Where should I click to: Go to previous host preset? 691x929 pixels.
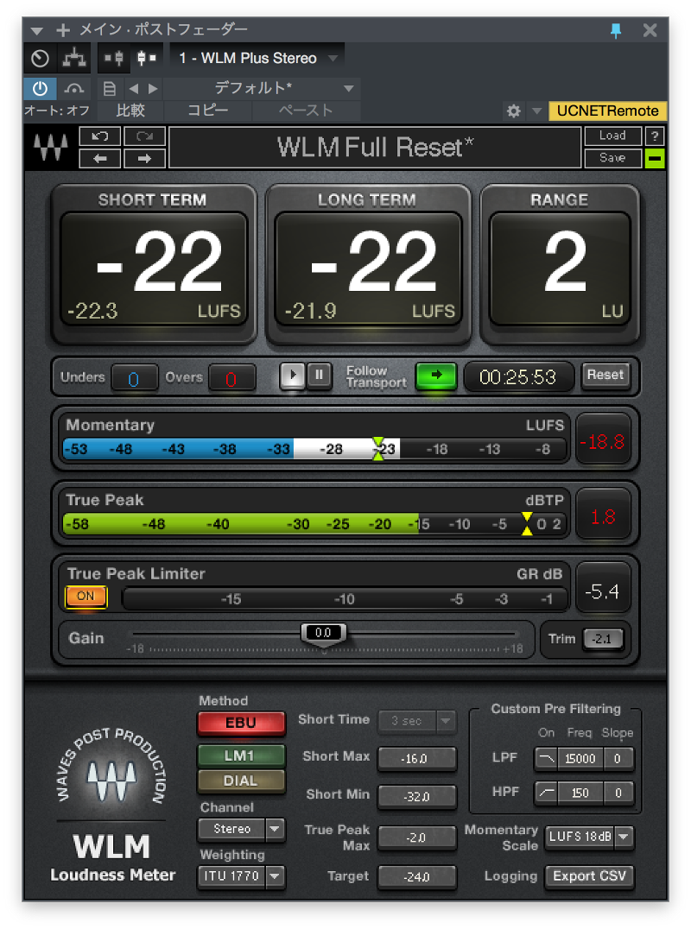pyautogui.click(x=134, y=89)
